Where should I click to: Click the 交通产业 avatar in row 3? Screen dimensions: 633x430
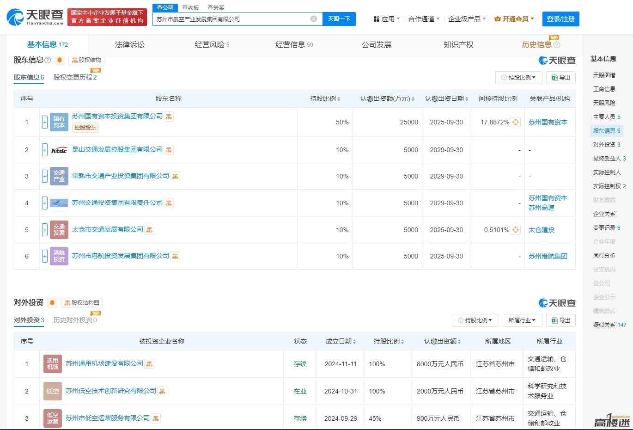tap(59, 176)
